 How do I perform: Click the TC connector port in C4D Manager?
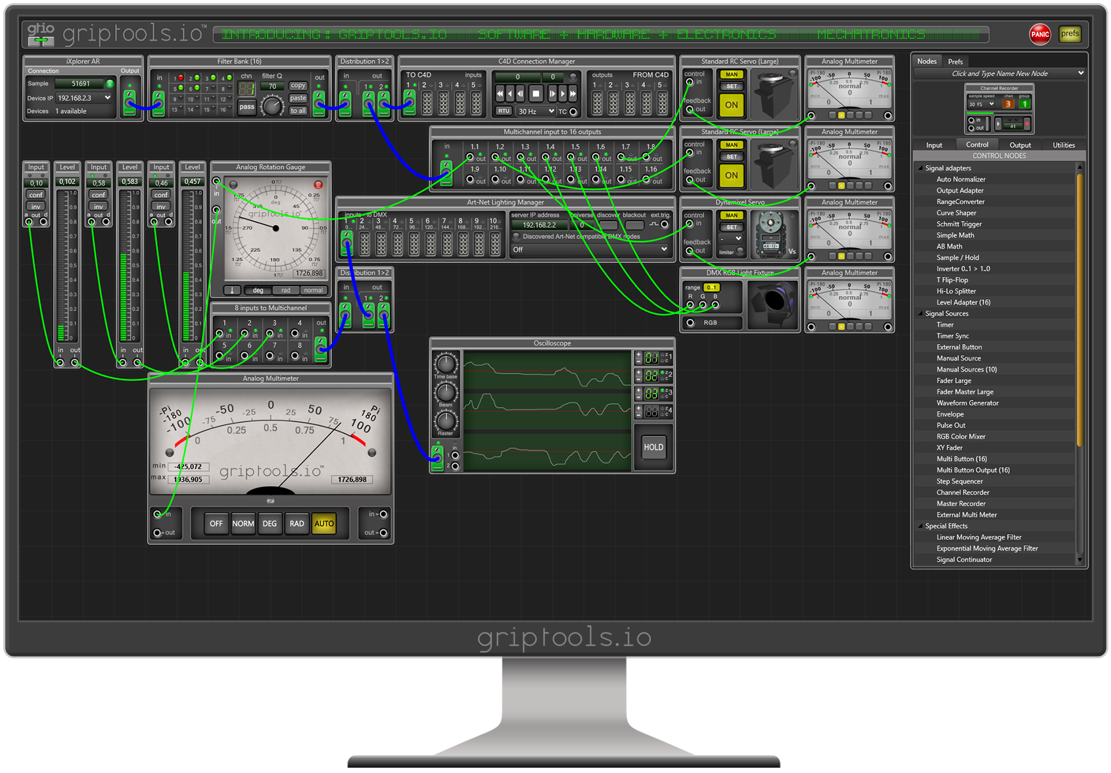click(573, 111)
